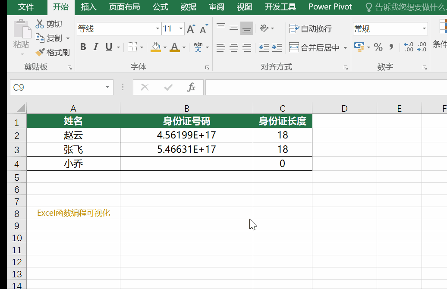Screen dimensions: 447x289
Task: Center text horizontally
Action: [234, 47]
